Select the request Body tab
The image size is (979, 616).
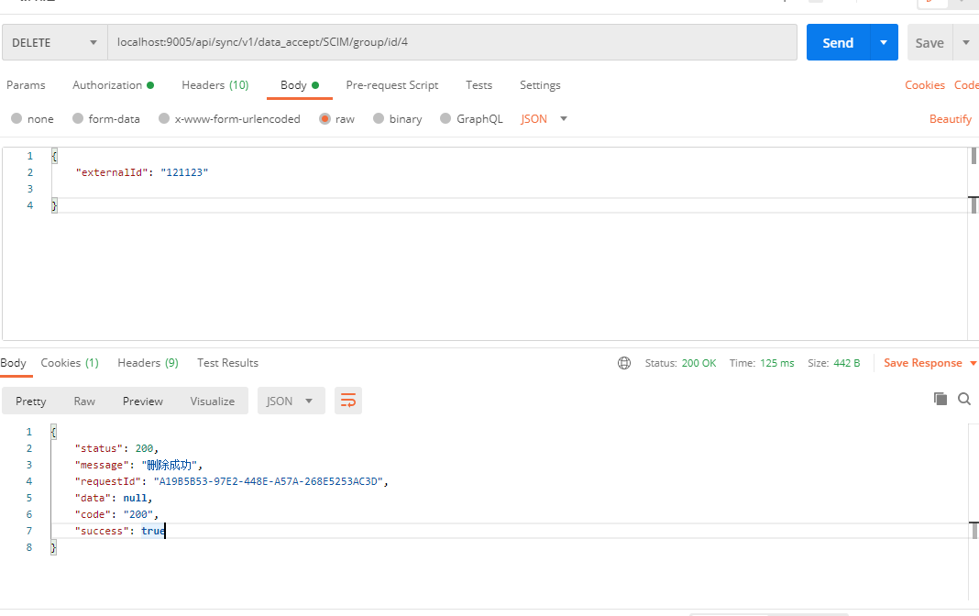300,85
